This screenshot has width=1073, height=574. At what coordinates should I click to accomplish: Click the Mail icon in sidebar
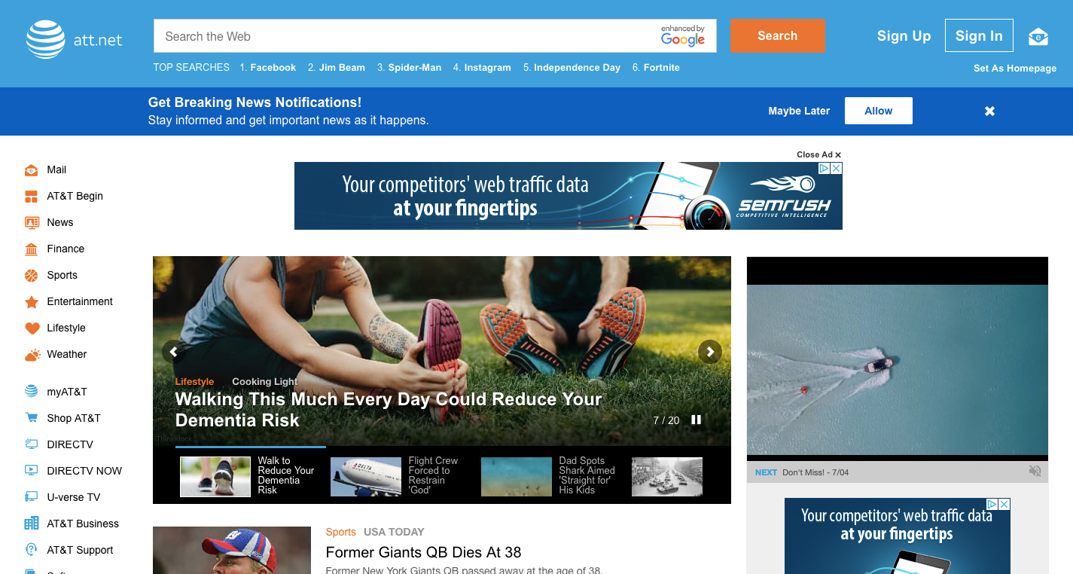pyautogui.click(x=31, y=170)
